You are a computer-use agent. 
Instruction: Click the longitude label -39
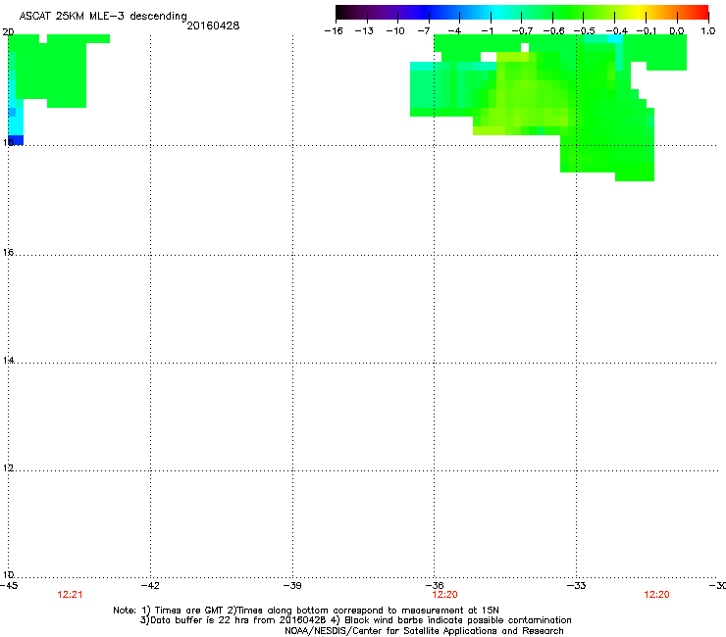tap(292, 586)
